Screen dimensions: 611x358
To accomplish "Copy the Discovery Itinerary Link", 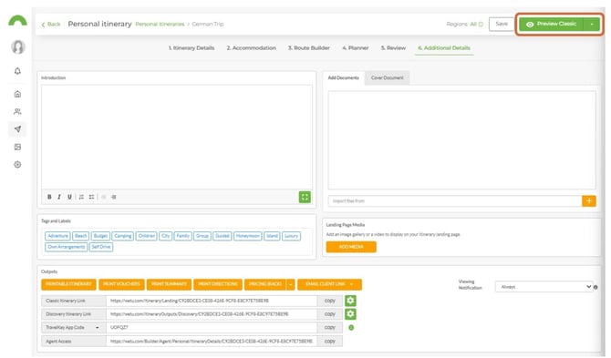I will click(x=330, y=314).
